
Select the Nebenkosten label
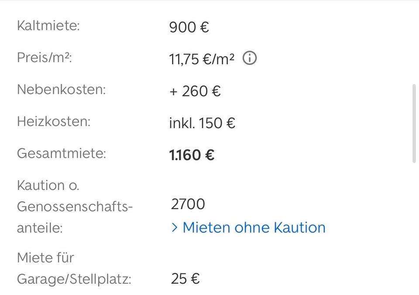coord(61,89)
